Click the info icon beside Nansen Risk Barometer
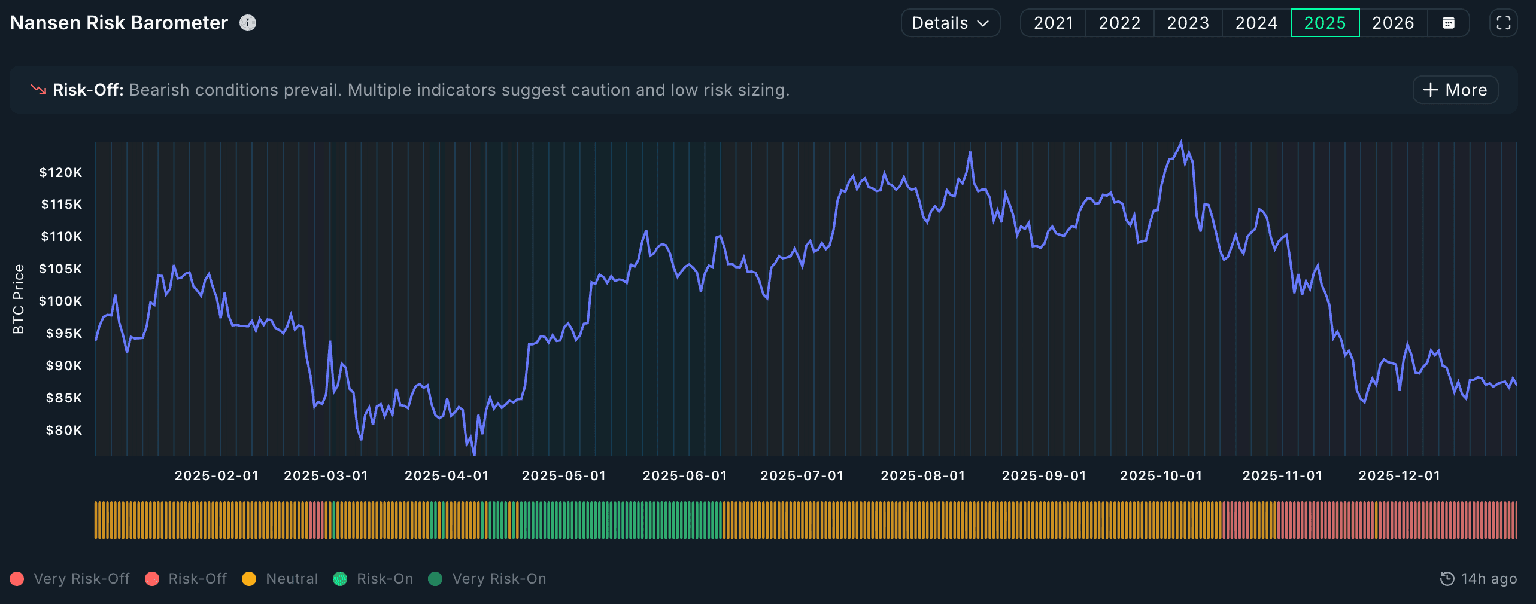 [x=248, y=23]
